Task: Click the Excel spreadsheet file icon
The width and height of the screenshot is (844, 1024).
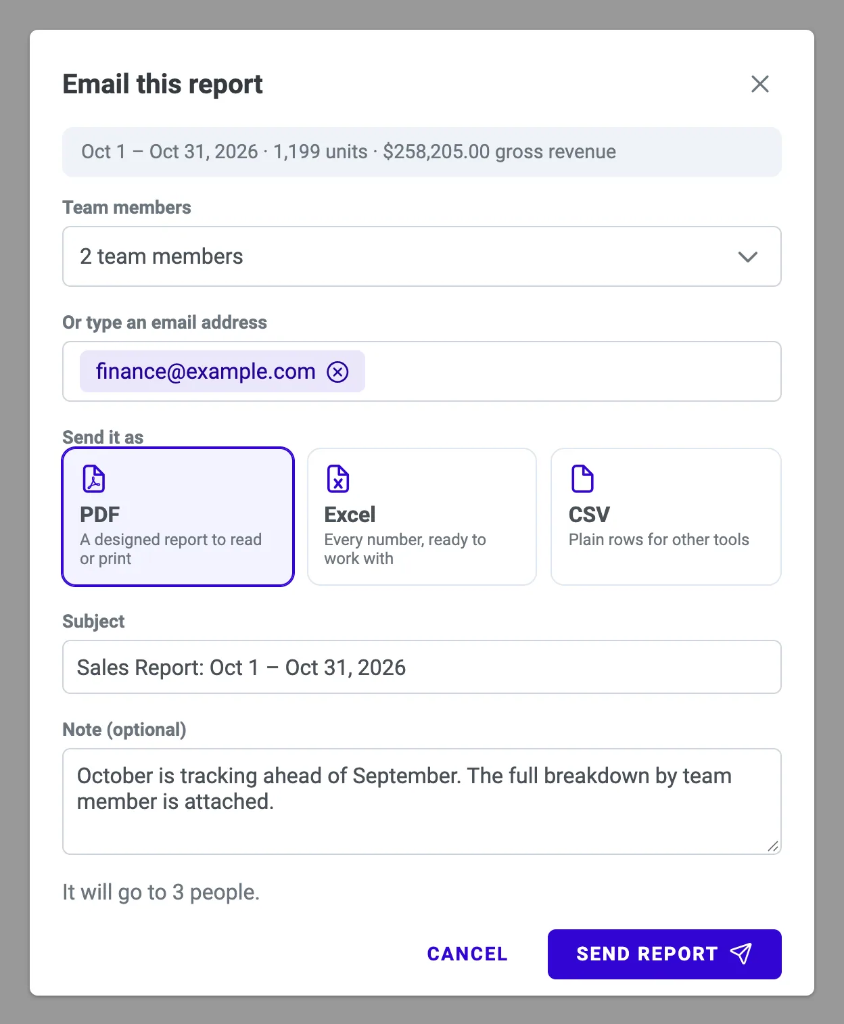Action: (x=338, y=479)
